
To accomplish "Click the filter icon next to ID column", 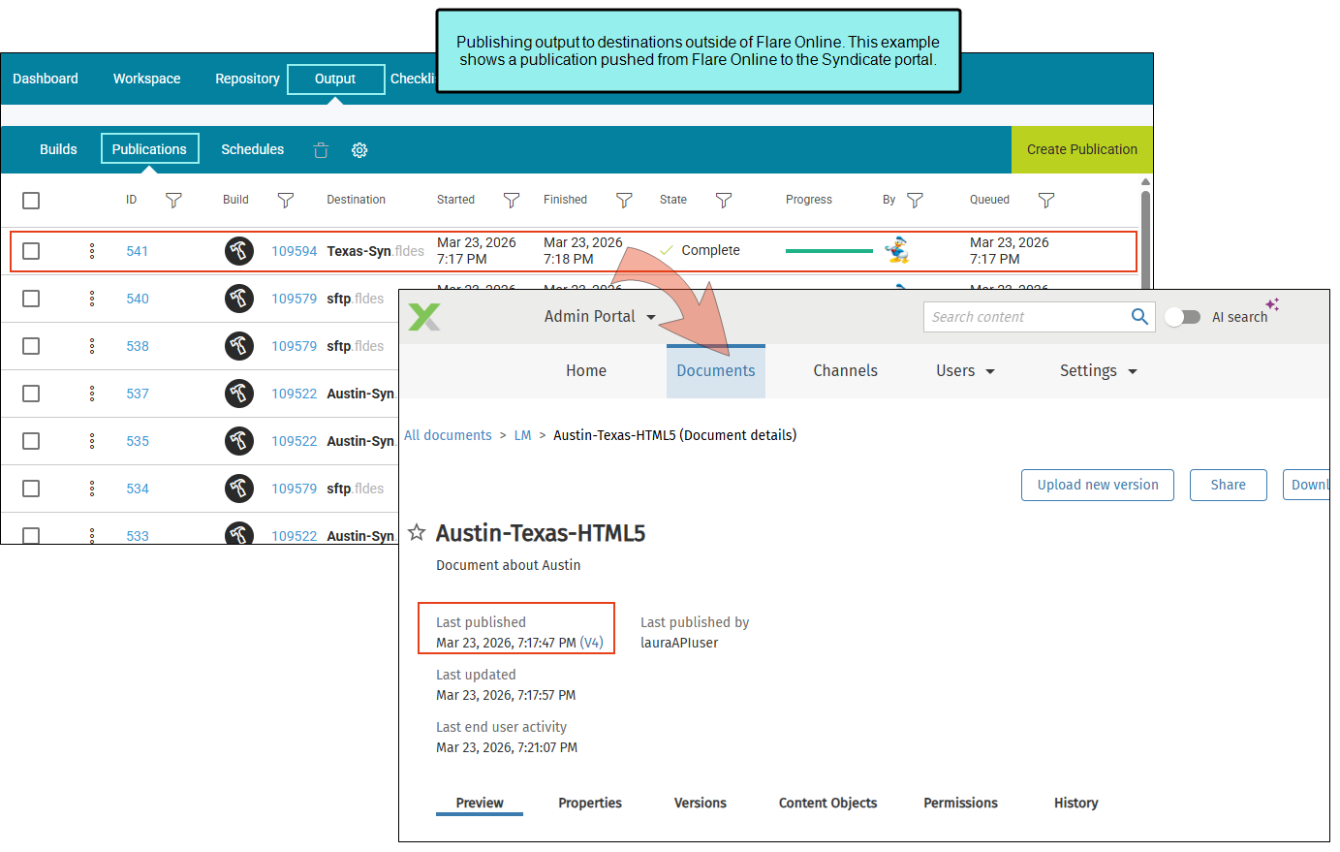I will click(173, 200).
